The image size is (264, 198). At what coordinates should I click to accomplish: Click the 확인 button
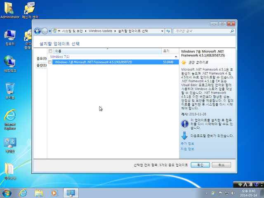pyautogui.click(x=200, y=165)
